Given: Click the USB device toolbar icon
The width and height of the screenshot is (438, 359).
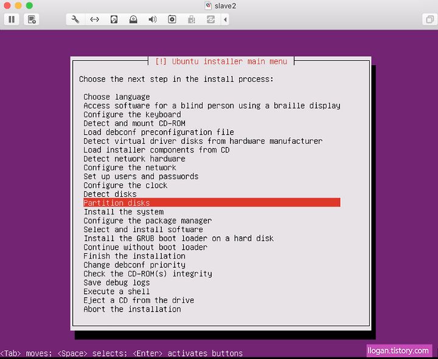Looking at the screenshot, I should (x=192, y=19).
